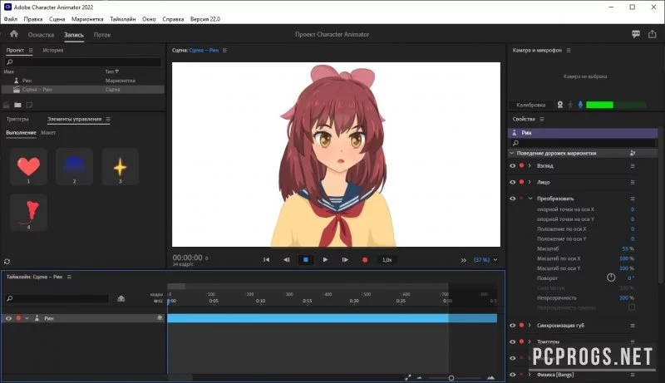This screenshot has width=665, height=383.
Task: Open Project panel menu icon
Action: 31,50
